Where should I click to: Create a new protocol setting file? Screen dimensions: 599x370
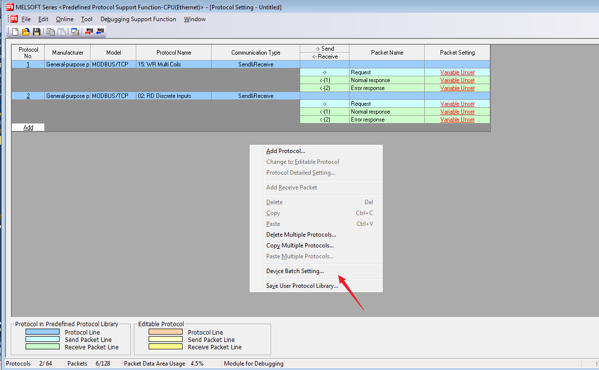coord(15,32)
